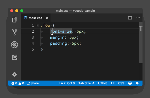Change the UTF-8 encoding setting
This screenshot has height=98, width=150.
coord(103,83)
